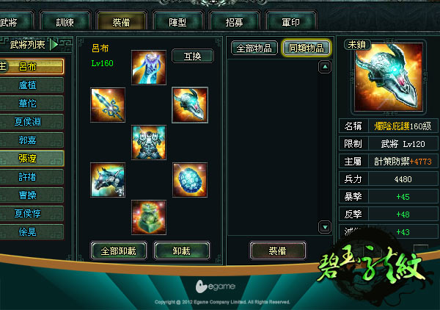Viewport: 440px width, 310px height.
Task: Click the large helmet preview image
Action: click(x=389, y=77)
